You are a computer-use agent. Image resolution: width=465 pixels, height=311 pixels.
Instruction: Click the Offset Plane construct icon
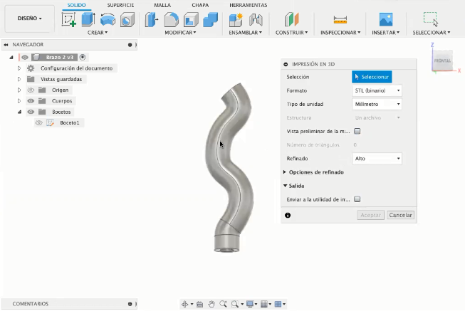pos(291,19)
